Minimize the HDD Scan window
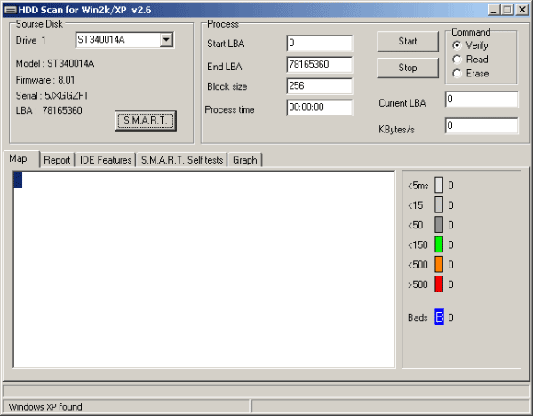 point(494,10)
